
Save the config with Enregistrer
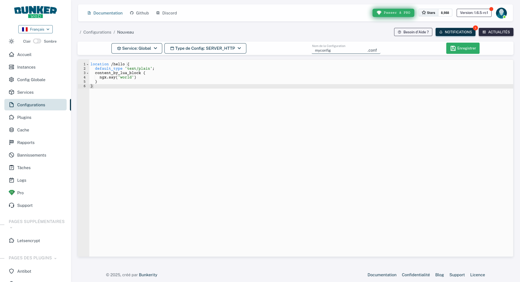click(463, 48)
